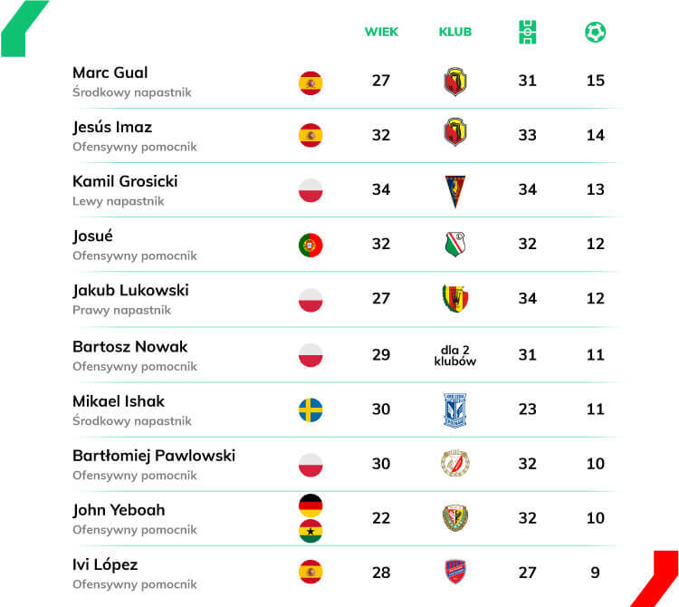Click Marc Gual's Jagiellonia club crest

point(454,81)
